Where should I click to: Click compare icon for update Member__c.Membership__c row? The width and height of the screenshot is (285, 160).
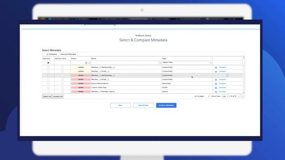216,68
